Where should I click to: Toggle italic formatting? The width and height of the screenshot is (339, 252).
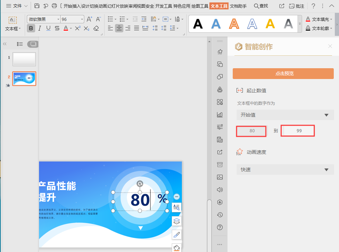point(40,28)
